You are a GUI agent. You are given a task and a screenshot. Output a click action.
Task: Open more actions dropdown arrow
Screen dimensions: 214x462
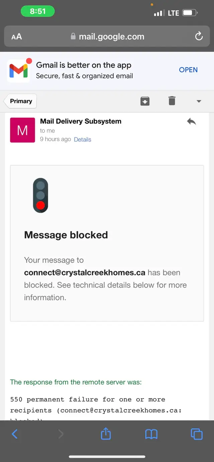[199, 101]
